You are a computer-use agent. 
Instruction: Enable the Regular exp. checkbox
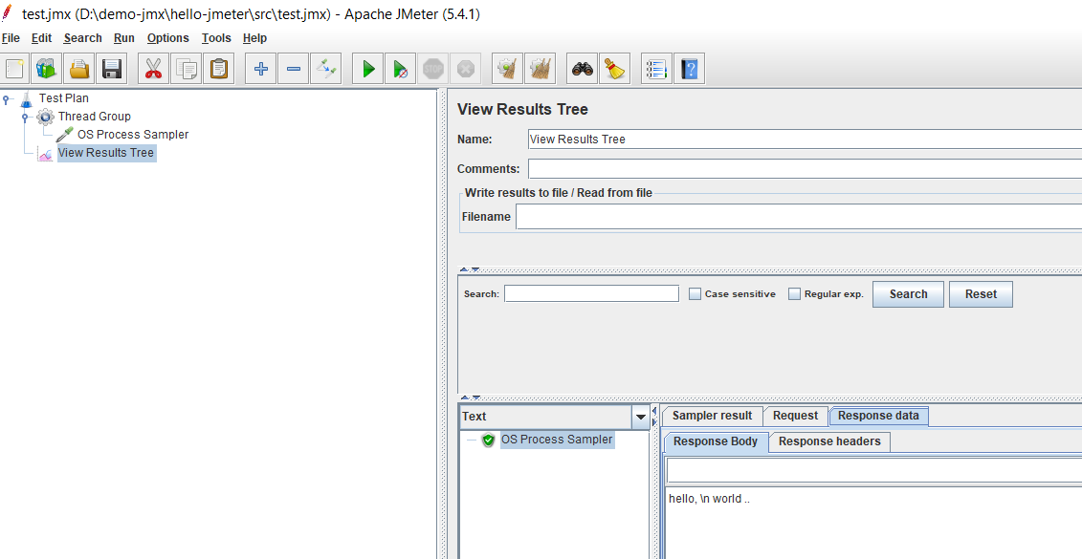794,293
